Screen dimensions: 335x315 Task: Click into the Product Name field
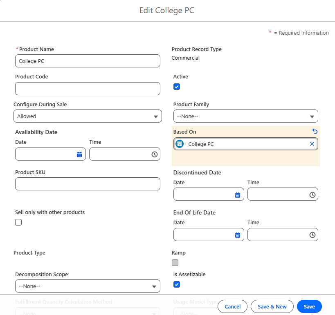(x=88, y=61)
